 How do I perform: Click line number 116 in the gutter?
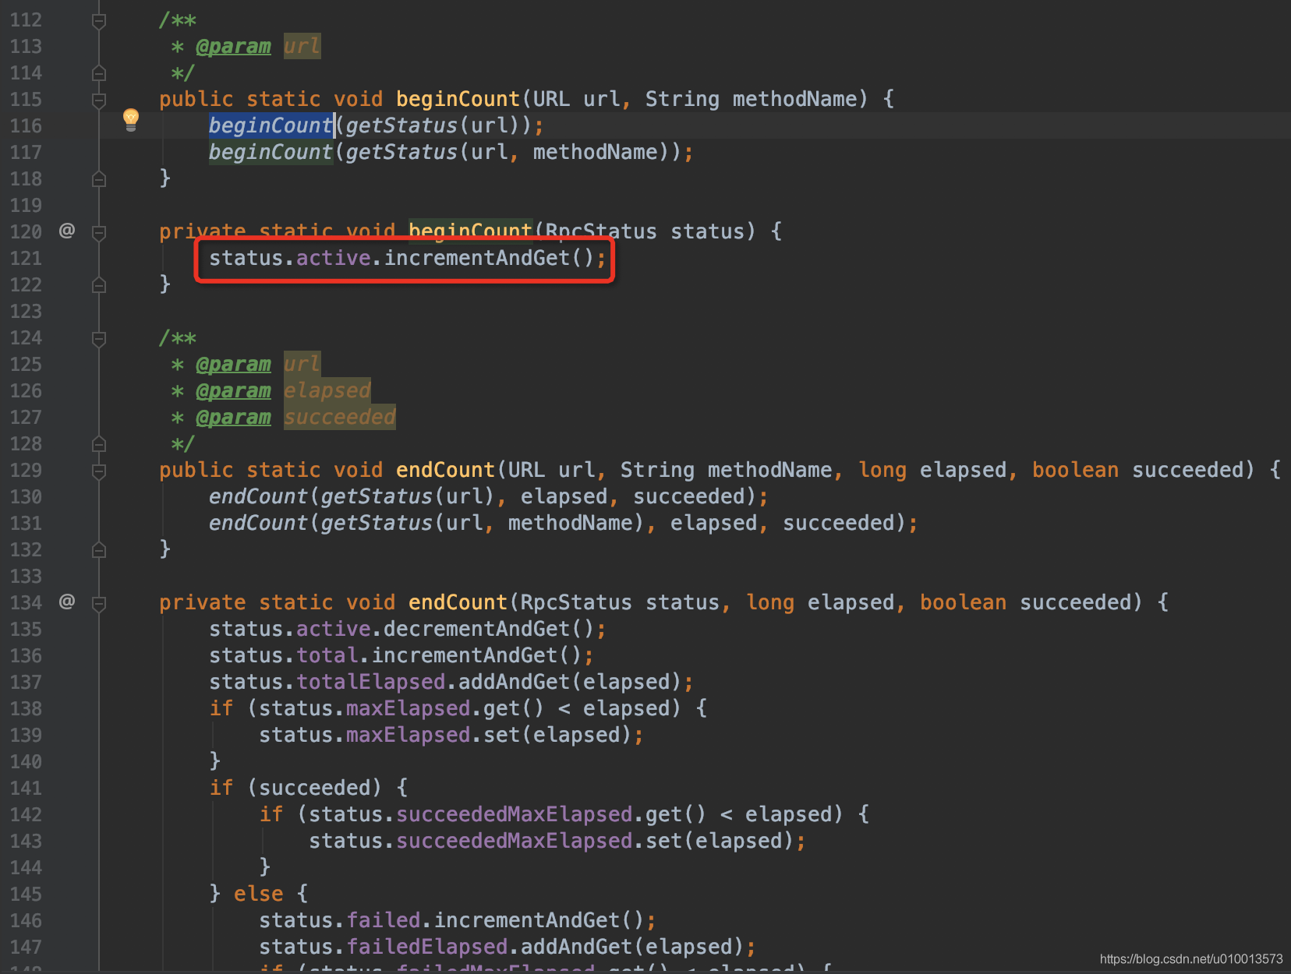click(x=26, y=125)
